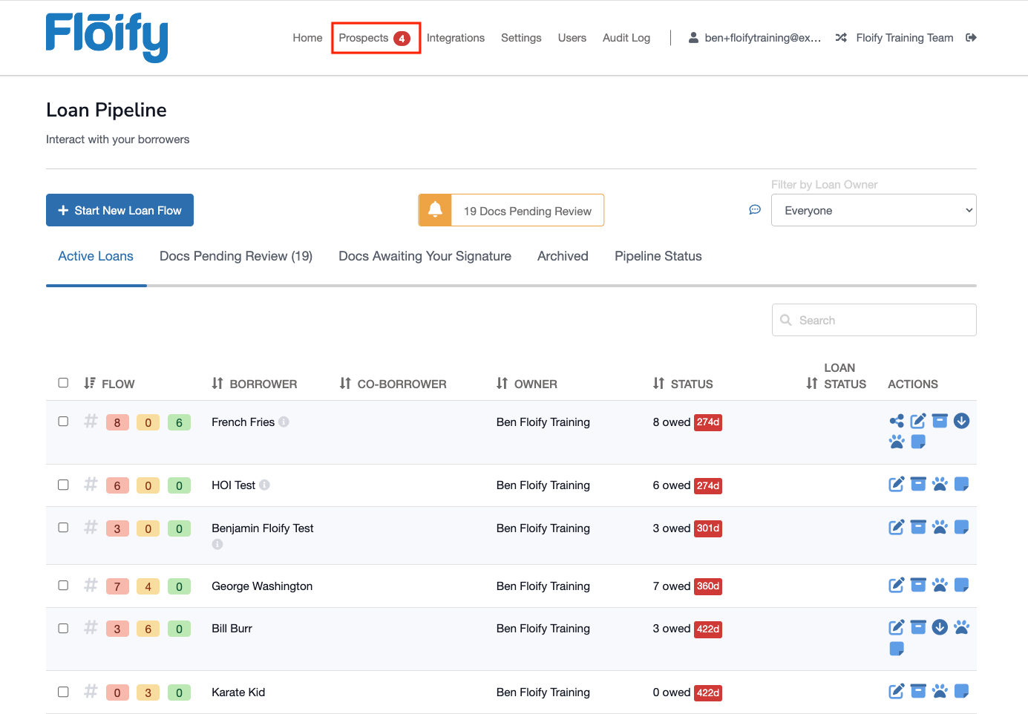Click into the loan Search field

click(874, 320)
